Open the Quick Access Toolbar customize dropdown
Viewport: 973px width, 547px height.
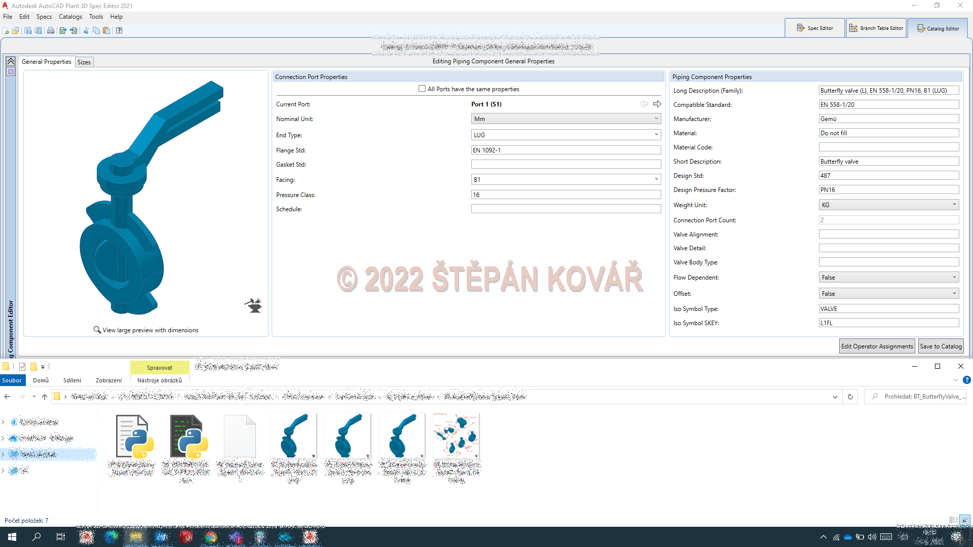click(x=43, y=367)
